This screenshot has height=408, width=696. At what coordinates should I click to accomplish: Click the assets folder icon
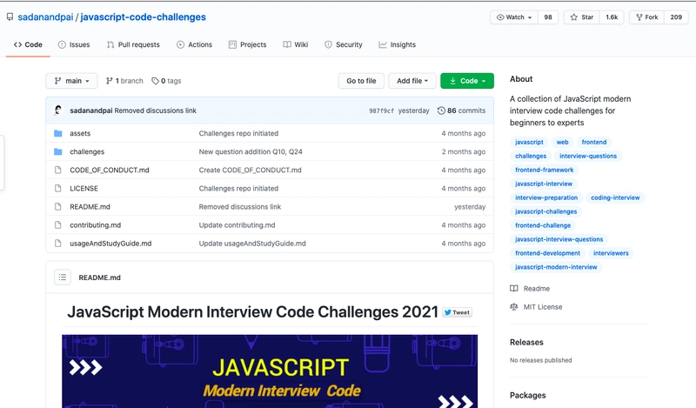coord(57,133)
